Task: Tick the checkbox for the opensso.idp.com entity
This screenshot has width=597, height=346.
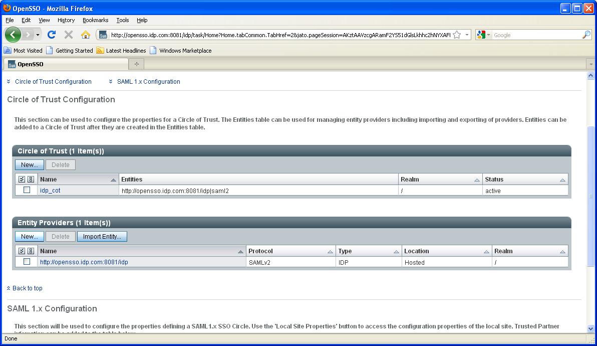Action: coord(27,261)
